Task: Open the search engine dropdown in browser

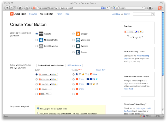Action: tap(115, 8)
